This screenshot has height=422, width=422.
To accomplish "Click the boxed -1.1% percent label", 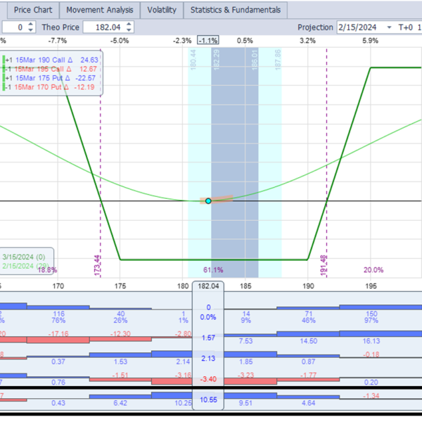I will coord(208,41).
